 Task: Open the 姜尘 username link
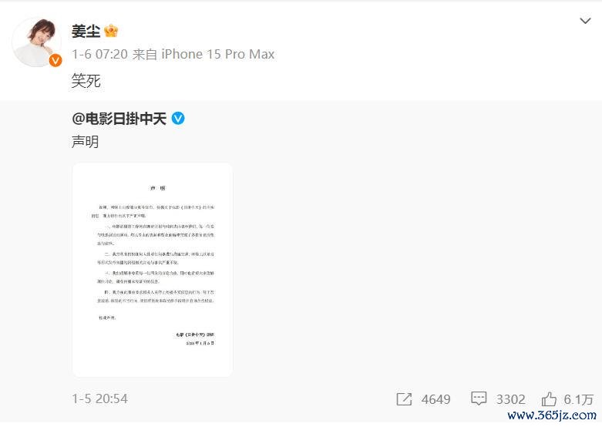tap(86, 31)
